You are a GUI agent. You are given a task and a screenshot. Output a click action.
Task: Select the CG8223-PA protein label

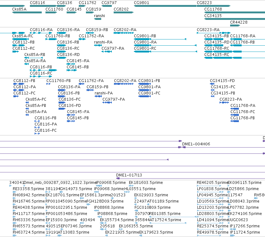(231, 99)
